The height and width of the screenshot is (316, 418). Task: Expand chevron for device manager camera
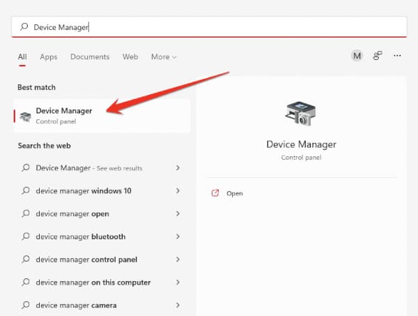[178, 305]
